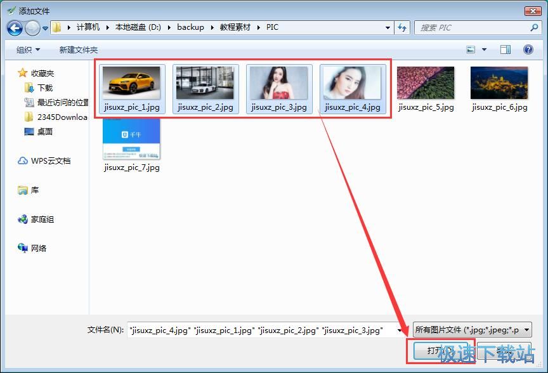548x373 pixels.
Task: Select 收藏夹 in navigation pane
Action: click(x=42, y=73)
